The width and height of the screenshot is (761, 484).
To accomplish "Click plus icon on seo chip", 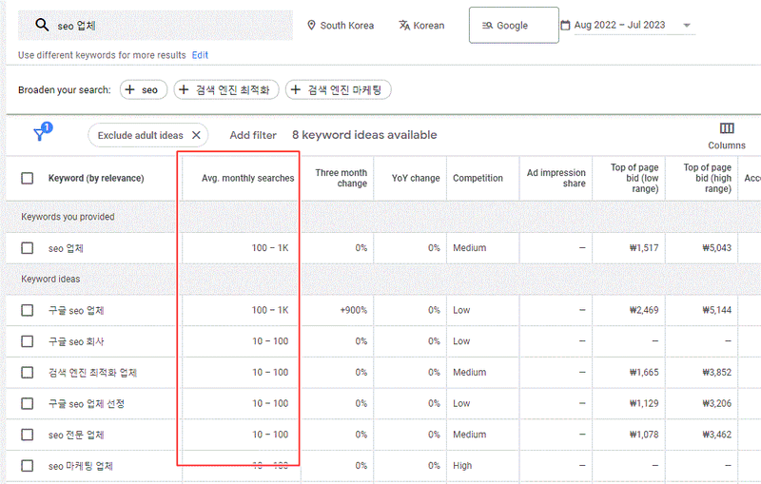I will pyautogui.click(x=130, y=89).
